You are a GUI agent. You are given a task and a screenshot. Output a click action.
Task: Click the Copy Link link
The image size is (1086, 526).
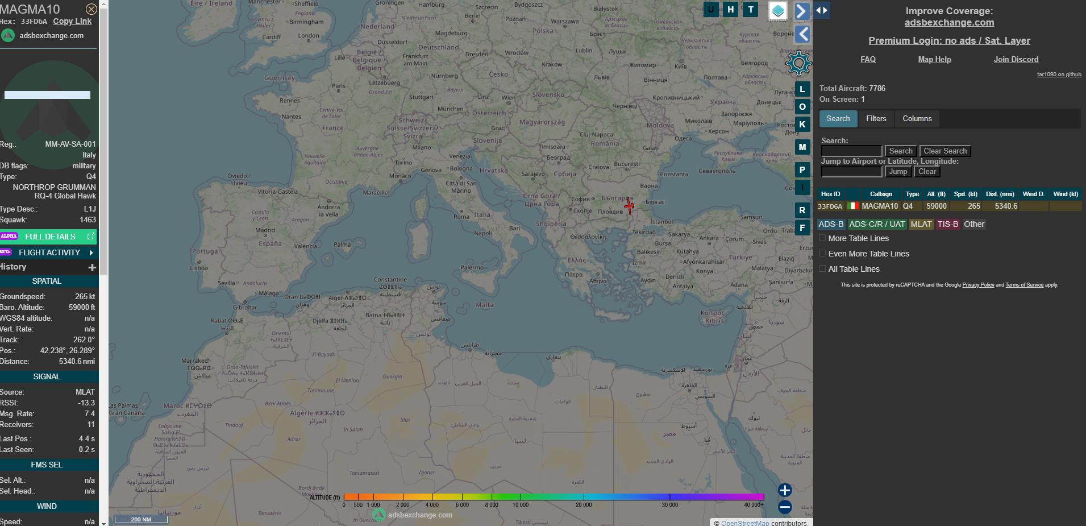click(72, 21)
